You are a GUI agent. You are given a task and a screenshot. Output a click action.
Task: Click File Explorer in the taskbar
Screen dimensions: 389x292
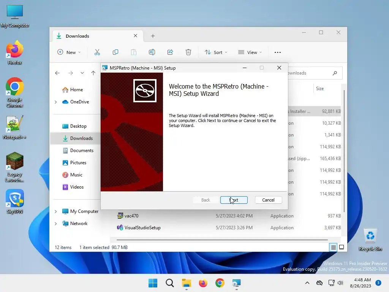pyautogui.click(x=186, y=283)
